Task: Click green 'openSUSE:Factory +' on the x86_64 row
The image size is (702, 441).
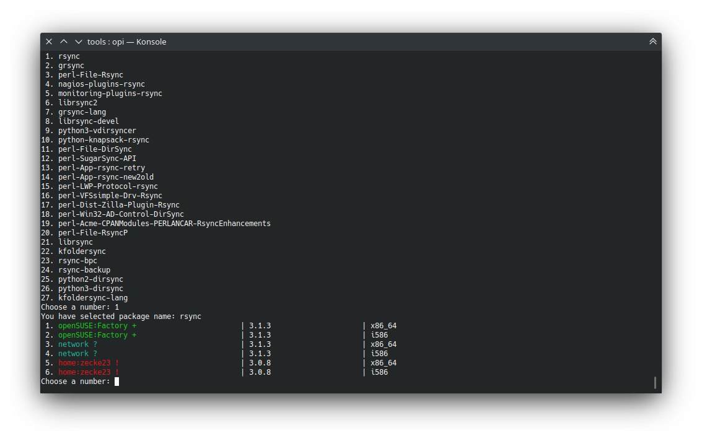Action: (97, 326)
